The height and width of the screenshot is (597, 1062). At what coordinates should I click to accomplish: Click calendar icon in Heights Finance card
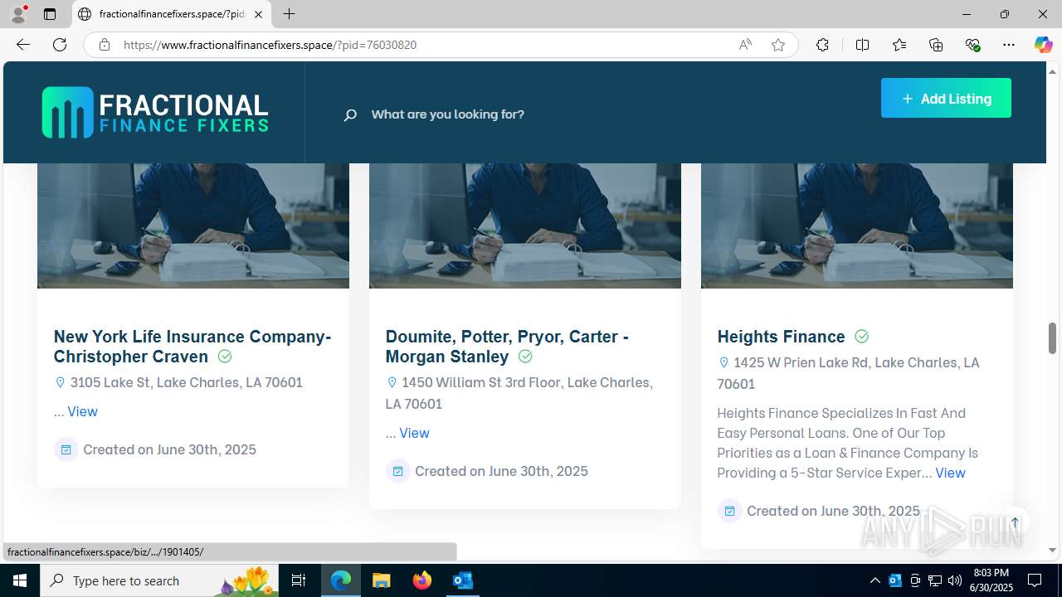click(729, 511)
